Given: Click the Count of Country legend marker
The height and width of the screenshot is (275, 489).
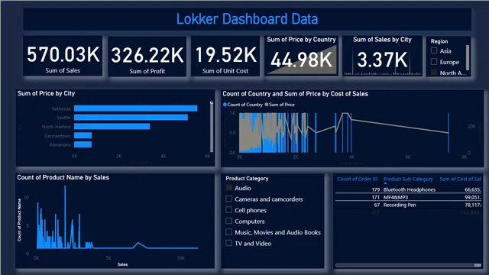Looking at the screenshot, I should coord(225,105).
